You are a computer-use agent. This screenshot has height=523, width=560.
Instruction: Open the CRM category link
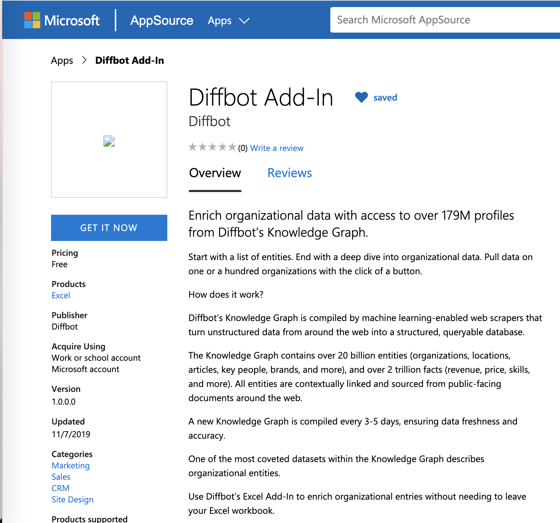click(61, 488)
